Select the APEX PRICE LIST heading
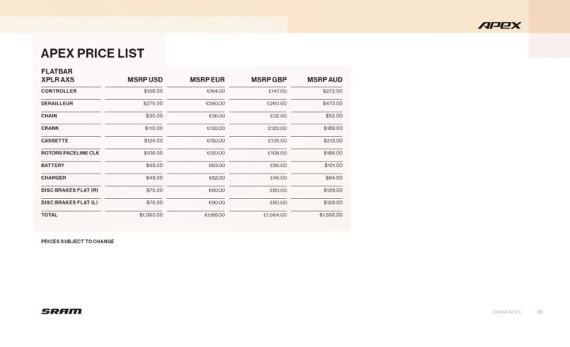This screenshot has height=347, width=570. pos(93,54)
